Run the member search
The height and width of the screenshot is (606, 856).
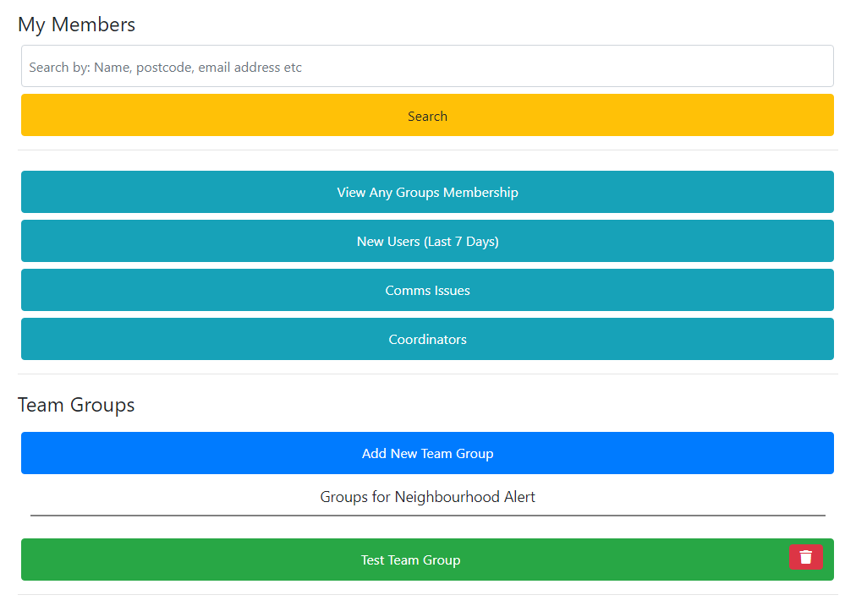(x=427, y=116)
